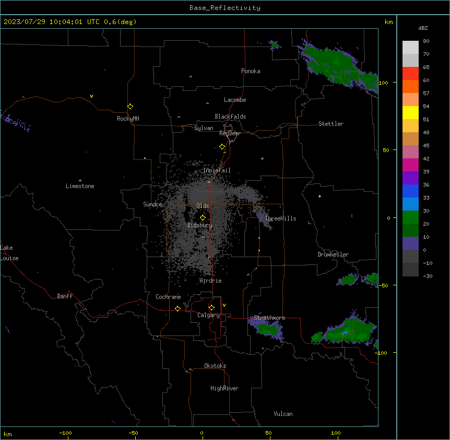Click the Banff label
Image resolution: width=450 pixels, height=440 pixels.
[x=65, y=296]
